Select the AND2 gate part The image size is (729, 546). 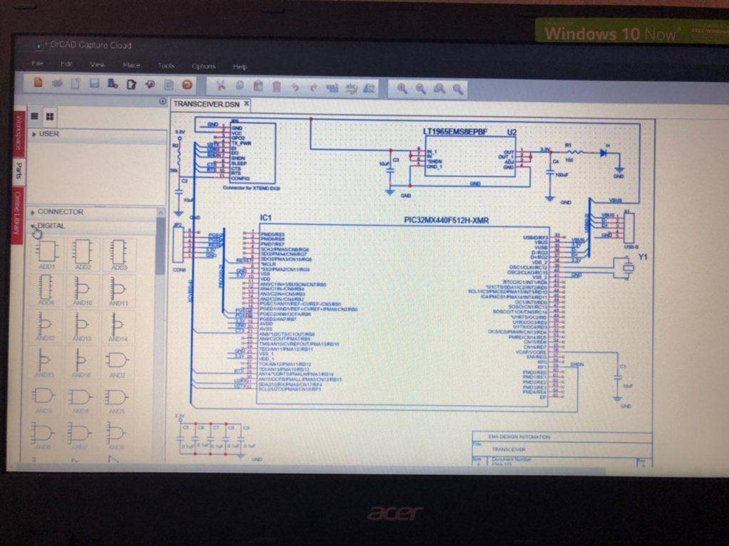click(117, 362)
